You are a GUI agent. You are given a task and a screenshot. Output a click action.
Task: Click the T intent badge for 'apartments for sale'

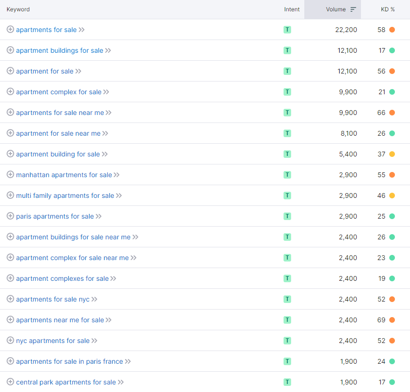coord(287,30)
